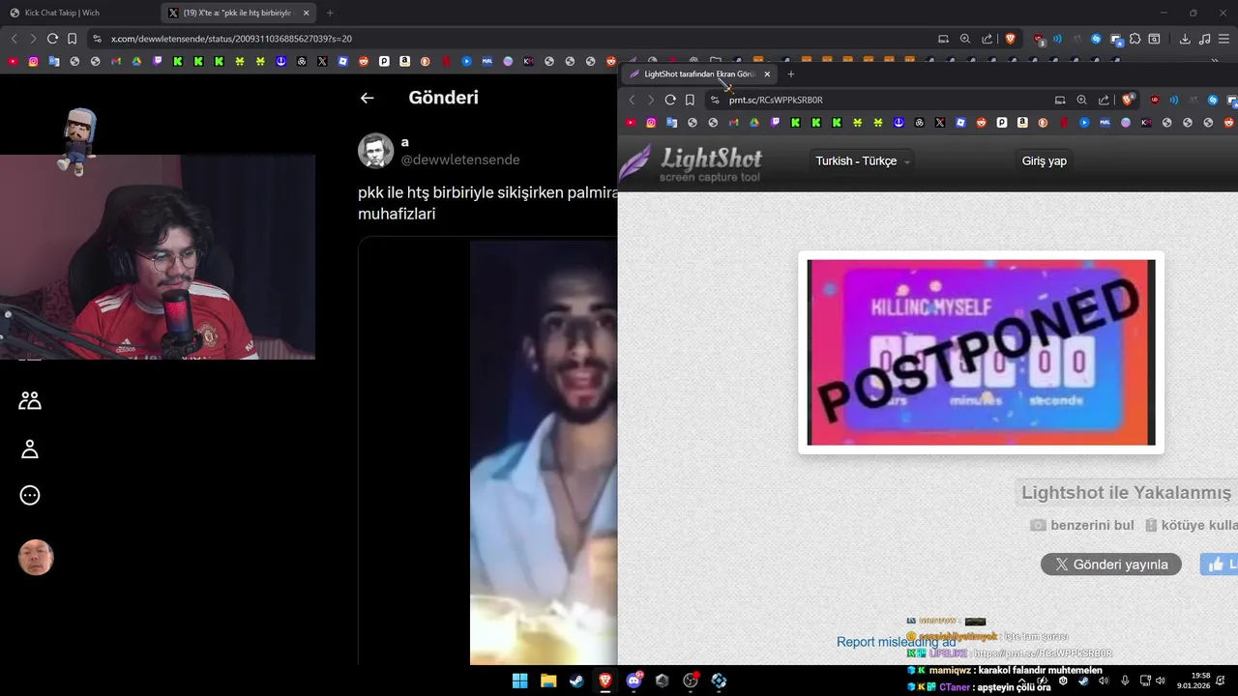
Task: Bookmark the x.com page
Action: click(72, 39)
